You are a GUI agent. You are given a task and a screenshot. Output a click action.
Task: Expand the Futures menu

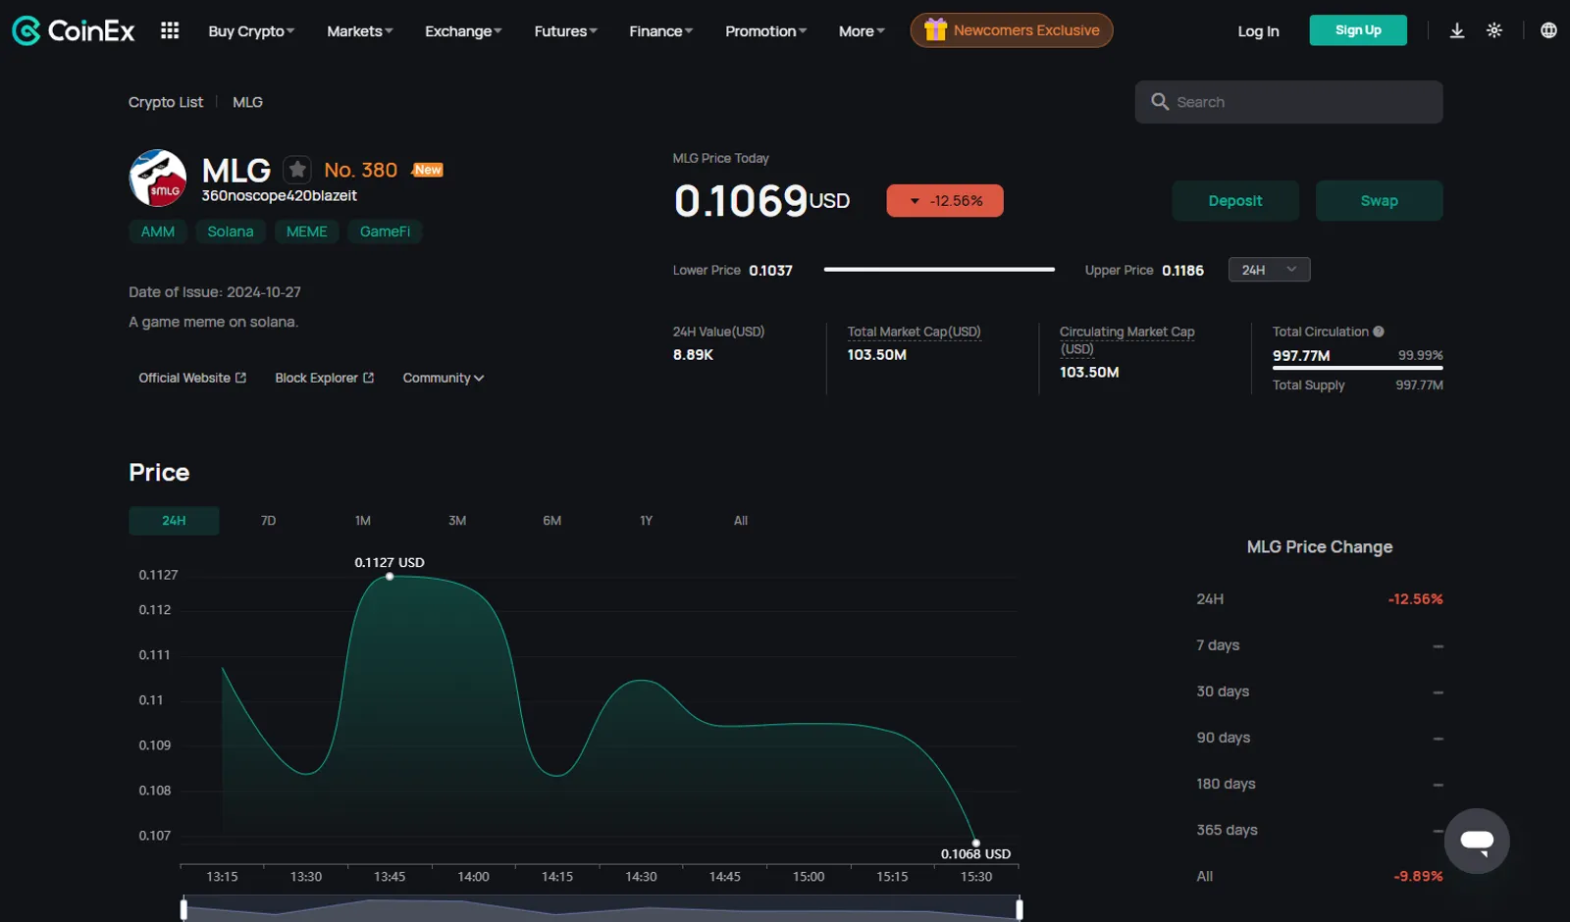(565, 31)
